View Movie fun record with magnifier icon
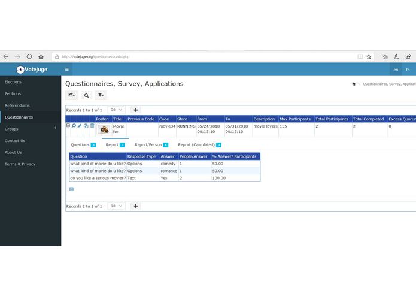416x296 pixels. point(74,126)
